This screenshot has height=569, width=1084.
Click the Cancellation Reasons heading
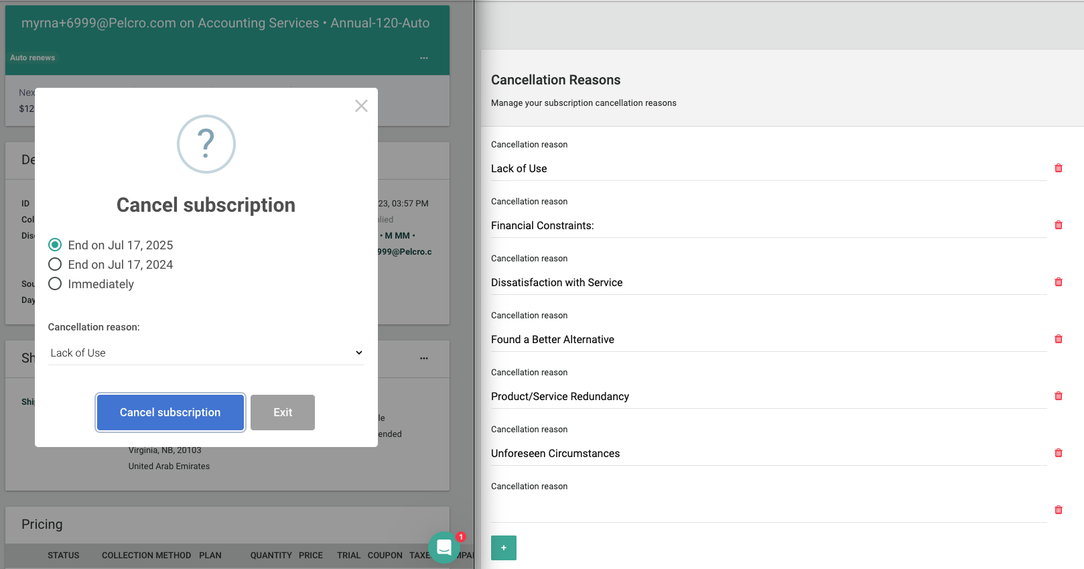556,80
